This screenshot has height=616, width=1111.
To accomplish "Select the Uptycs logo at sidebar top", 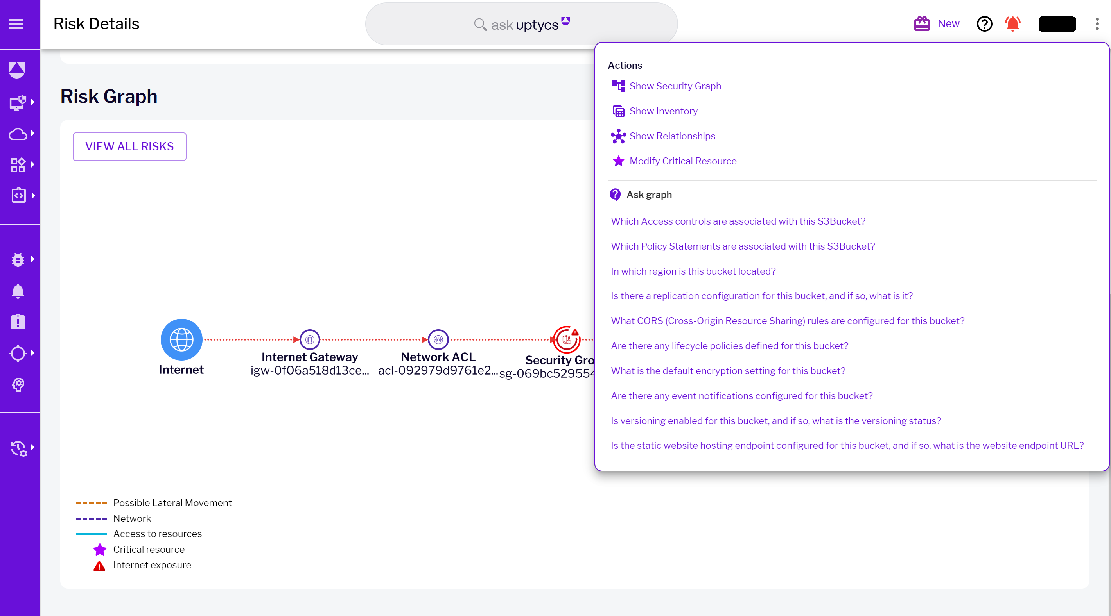I will tap(17, 70).
